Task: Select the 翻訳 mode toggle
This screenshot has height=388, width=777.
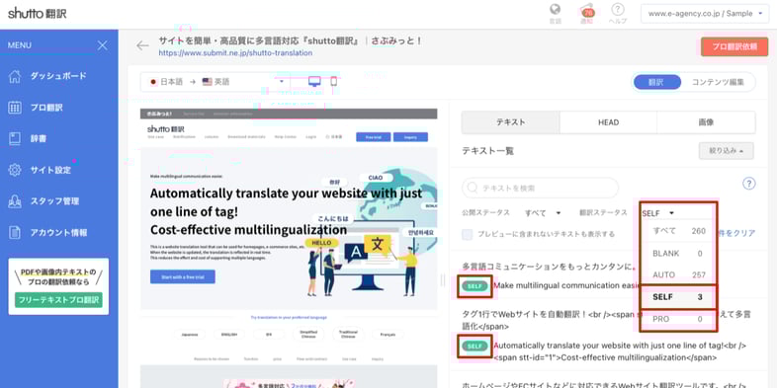Action: coord(656,82)
